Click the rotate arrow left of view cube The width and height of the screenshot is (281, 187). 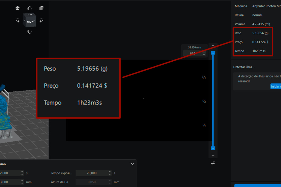point(18,20)
